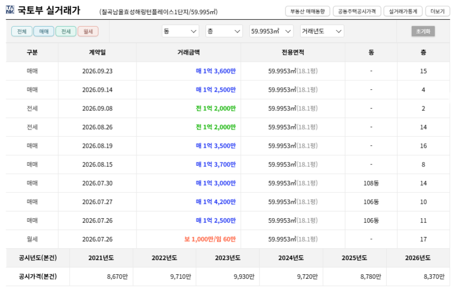The image size is (453, 293).
Task: Click the 더보기 button
Action: point(438,11)
